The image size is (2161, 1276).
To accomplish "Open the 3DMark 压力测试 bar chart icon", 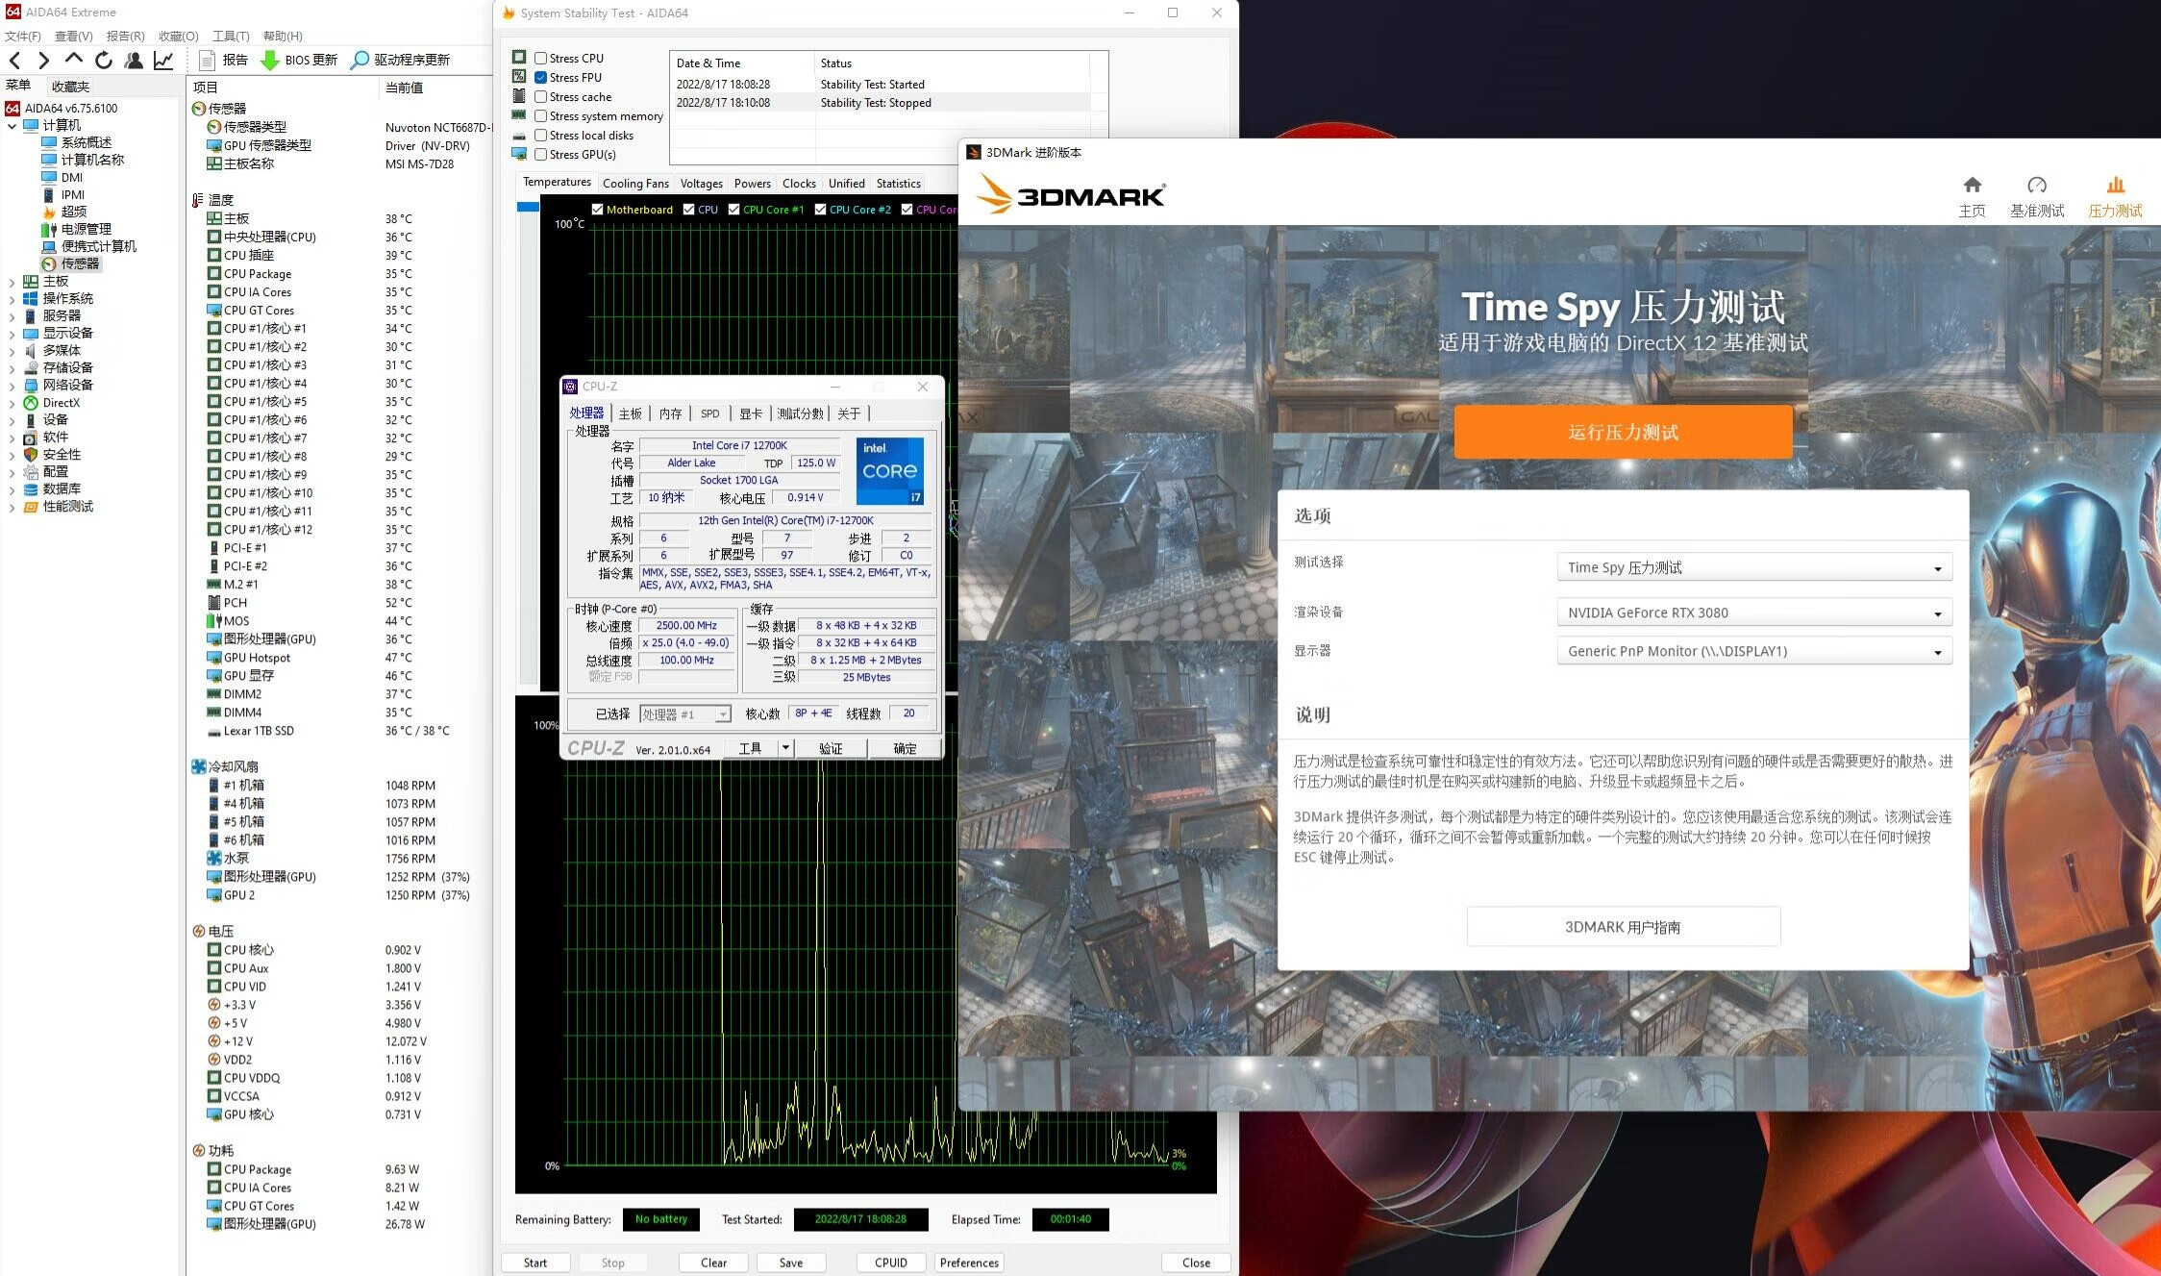I will coord(2115,185).
